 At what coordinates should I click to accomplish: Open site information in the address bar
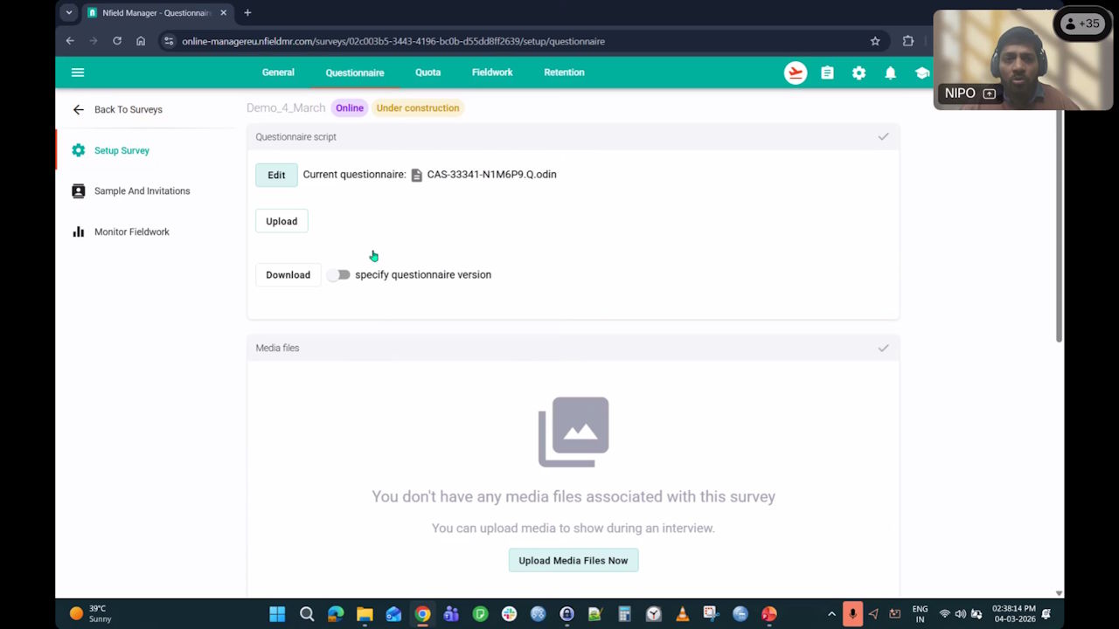[168, 40]
